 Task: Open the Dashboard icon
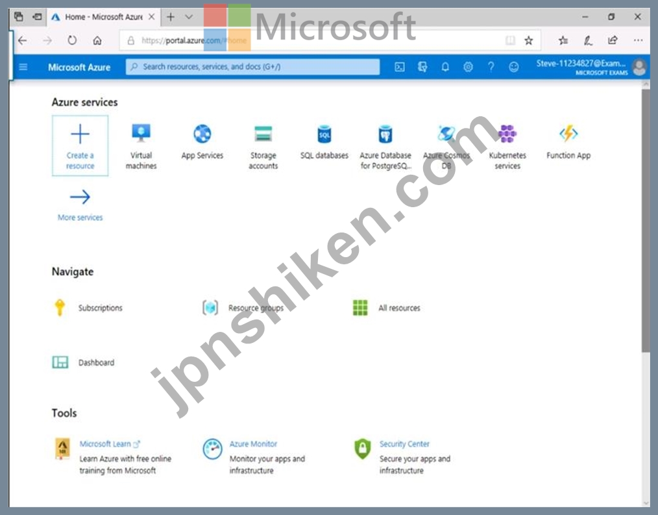60,362
